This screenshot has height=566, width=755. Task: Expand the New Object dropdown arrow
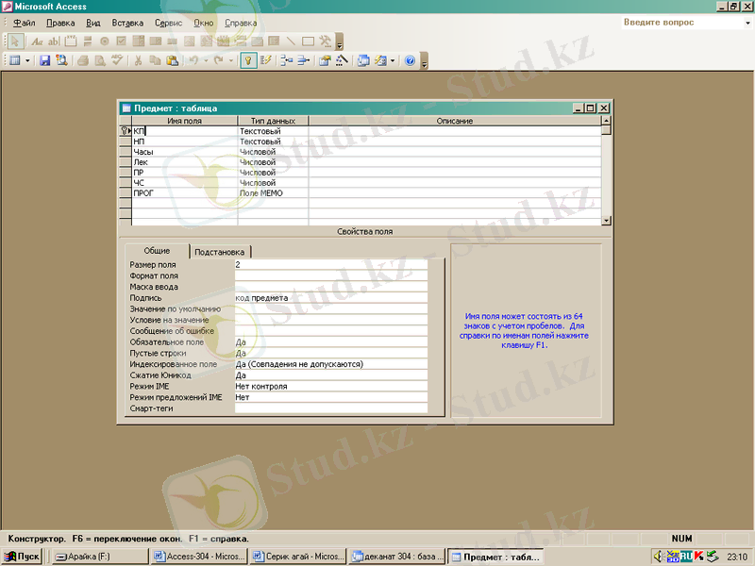(392, 60)
